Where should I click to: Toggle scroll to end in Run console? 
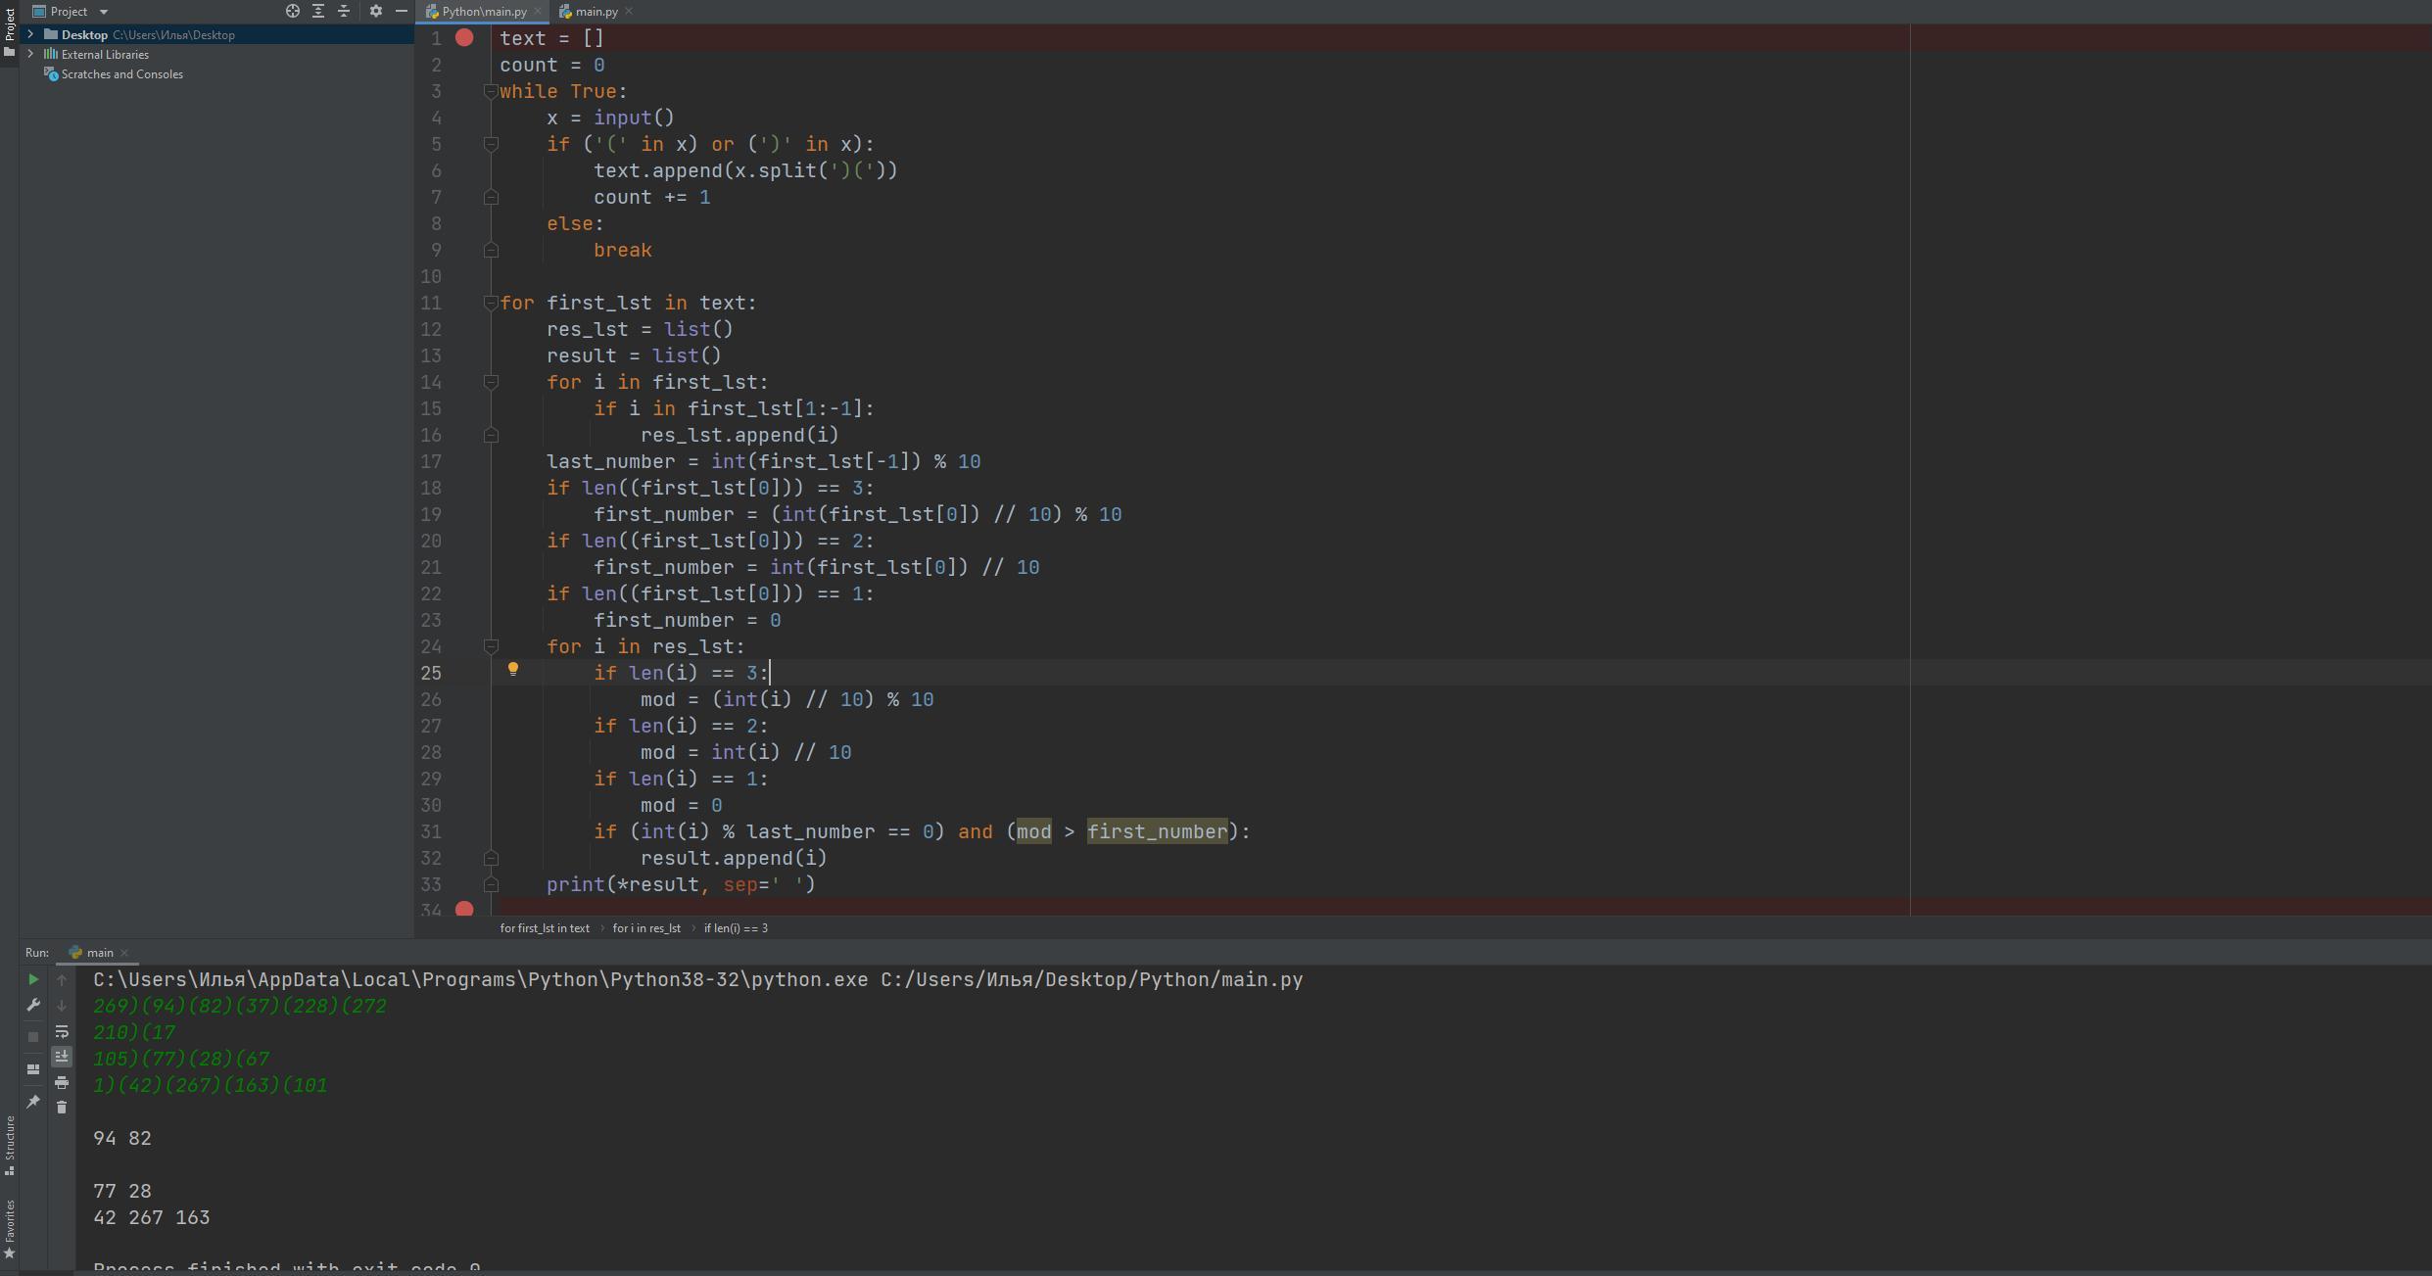(62, 1057)
